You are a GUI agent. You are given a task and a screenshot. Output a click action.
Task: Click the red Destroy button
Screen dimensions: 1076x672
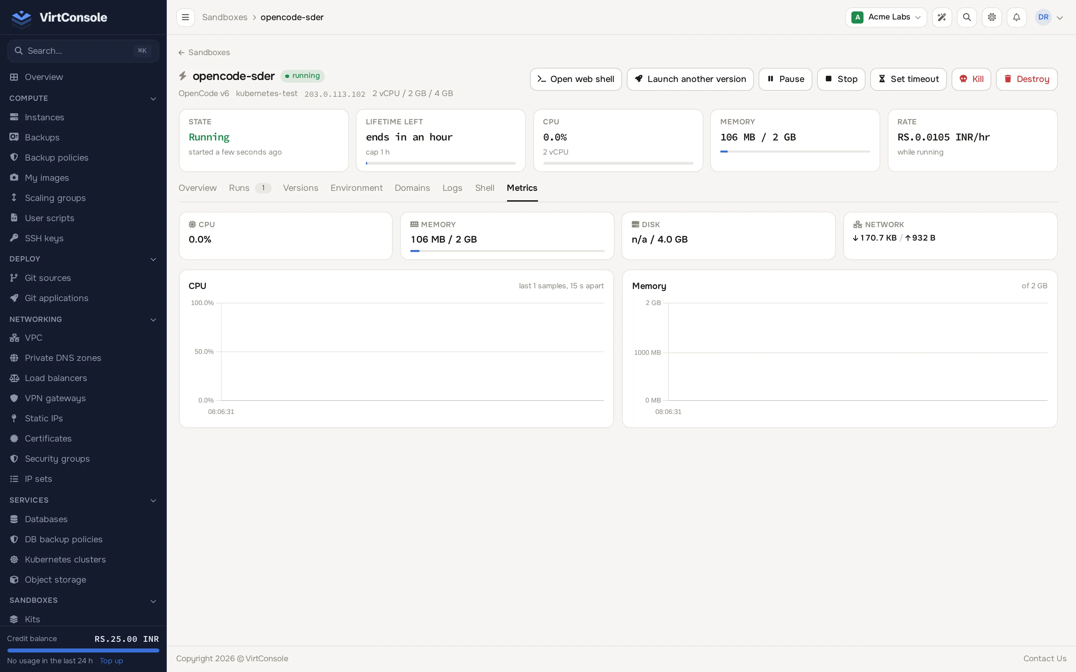(x=1027, y=79)
